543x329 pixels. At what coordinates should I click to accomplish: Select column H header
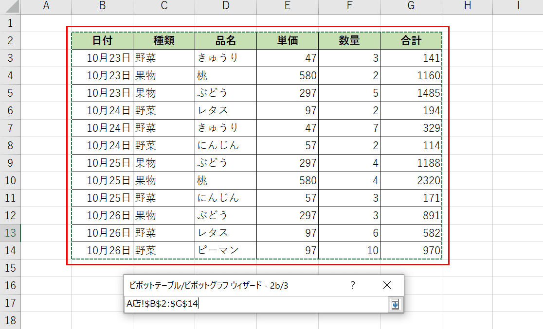click(x=468, y=7)
